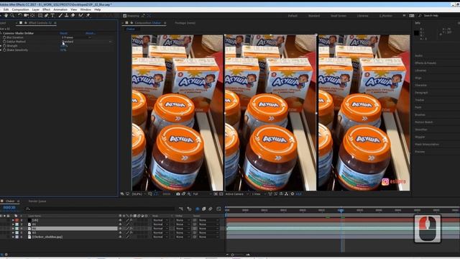Switch to Standard workspace
The width and height of the screenshot is (460, 259).
point(314,16)
